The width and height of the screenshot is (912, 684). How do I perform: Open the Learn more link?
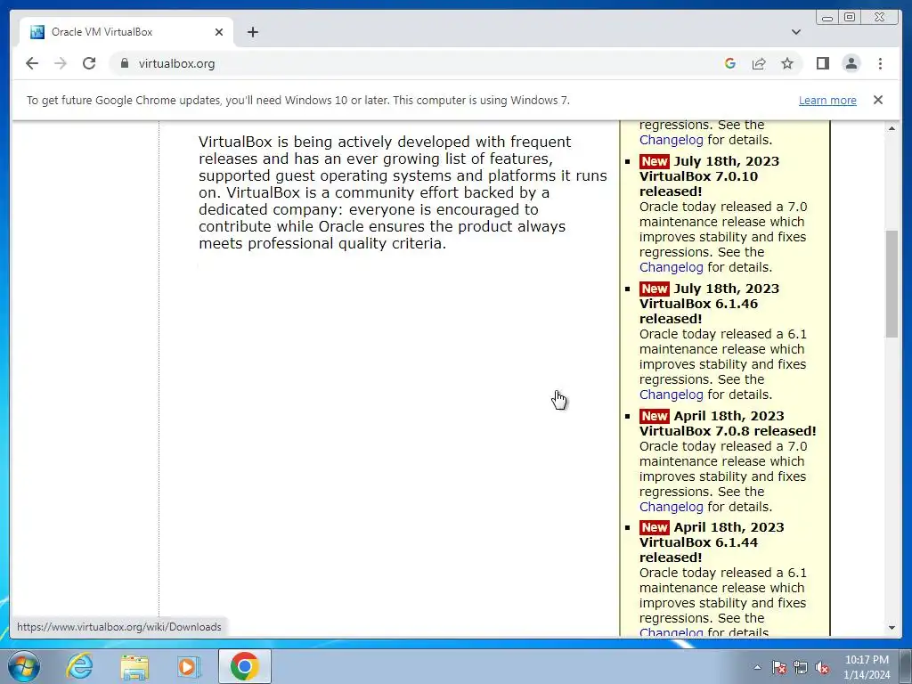[x=827, y=100]
